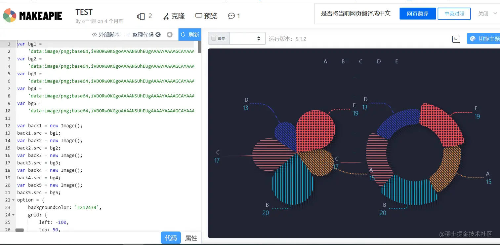Click the 'back3.src = bg3;' line

point(39,163)
